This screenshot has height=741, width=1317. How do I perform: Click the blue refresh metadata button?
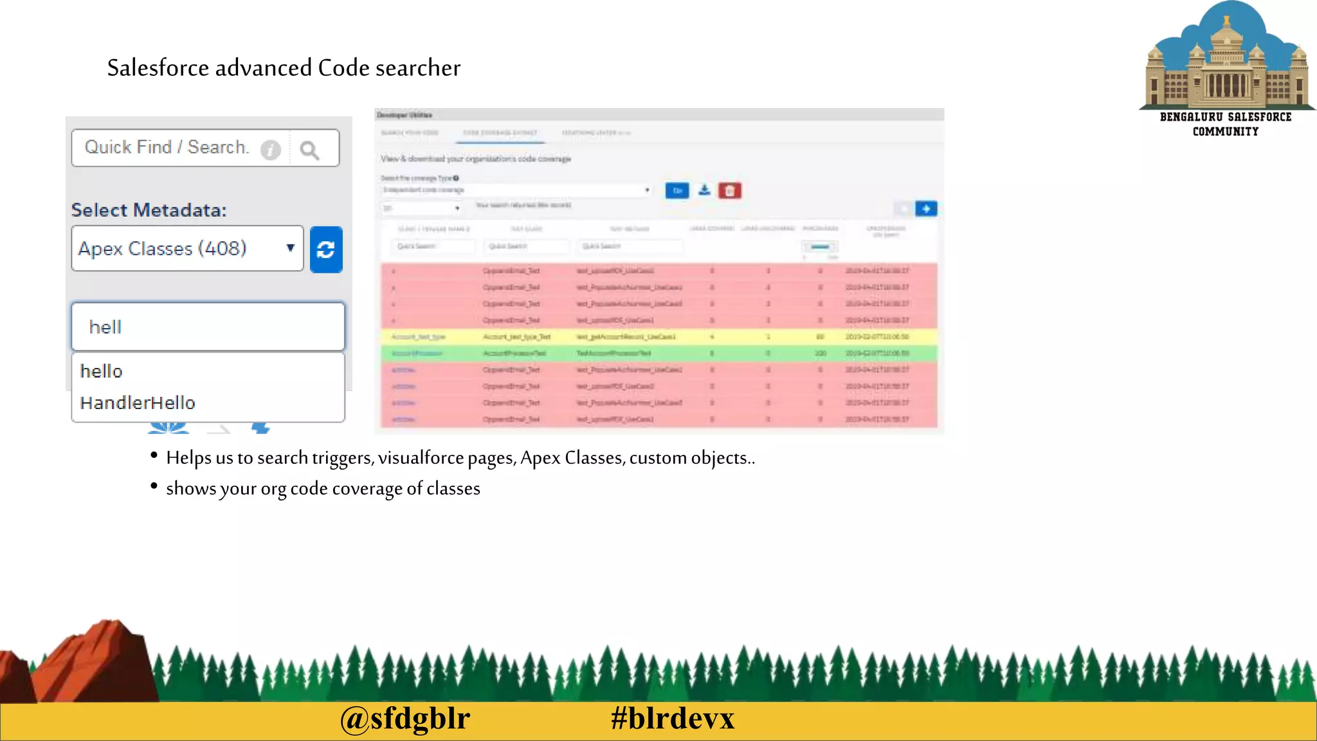tap(326, 250)
